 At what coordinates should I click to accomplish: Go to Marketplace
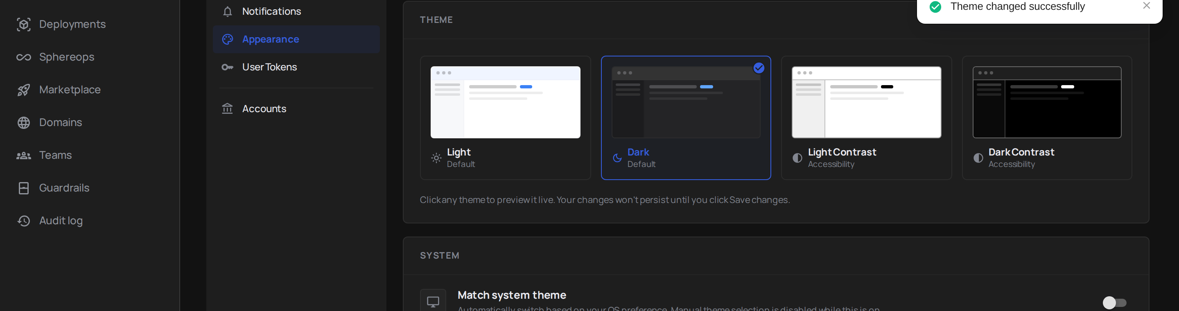click(x=70, y=90)
